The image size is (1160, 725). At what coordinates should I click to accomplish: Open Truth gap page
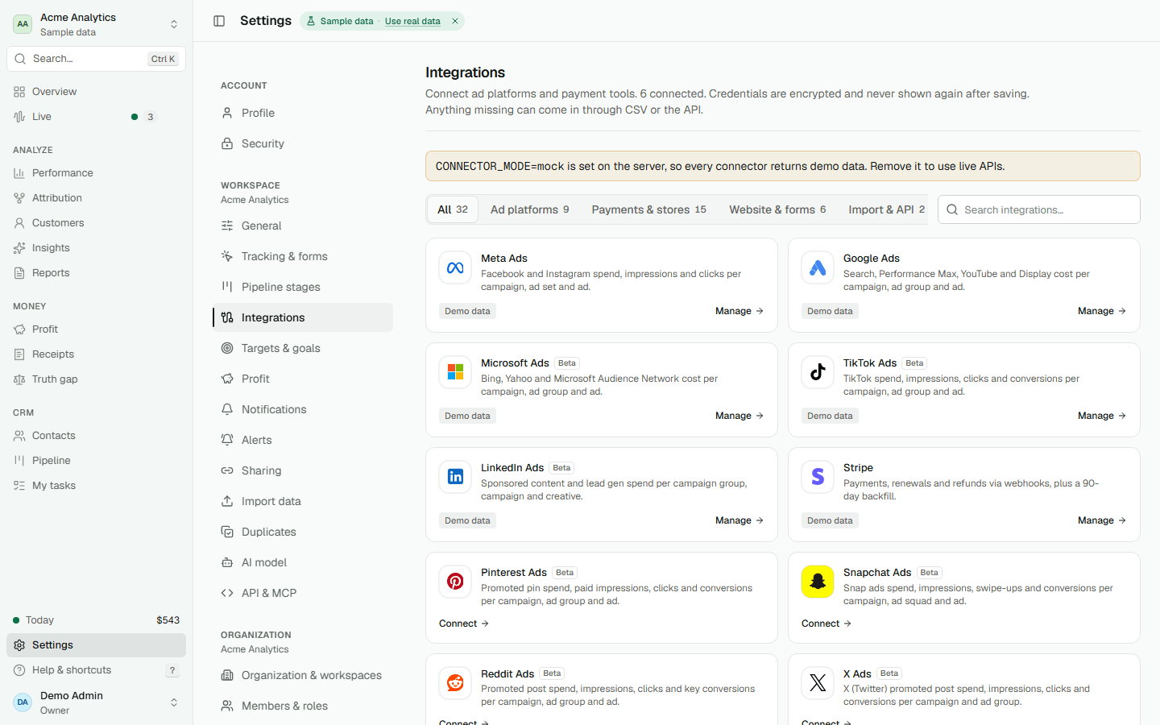96,379
